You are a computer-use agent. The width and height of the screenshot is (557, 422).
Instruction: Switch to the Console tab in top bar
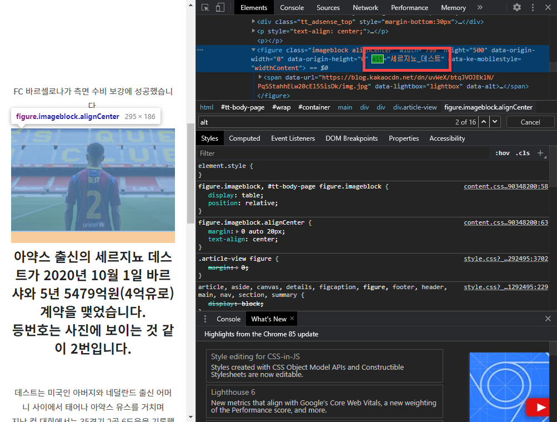[x=292, y=7]
